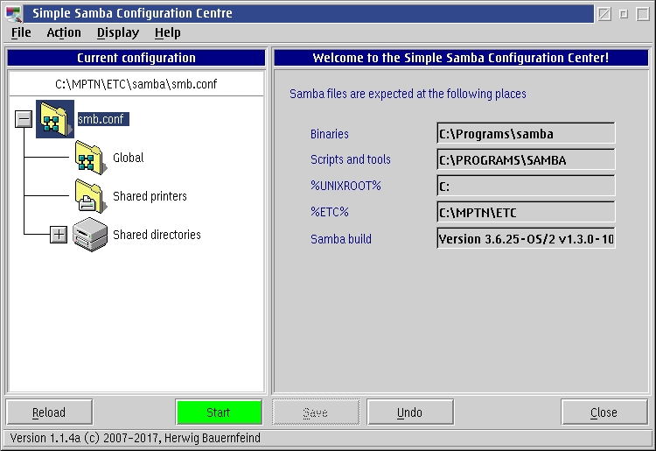Viewport: 656px width, 451px height.
Task: Click the diagonal-line hide button in title bar
Action: click(604, 14)
